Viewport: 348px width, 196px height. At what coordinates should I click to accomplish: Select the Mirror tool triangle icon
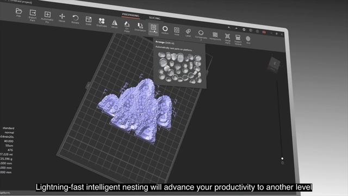[x=115, y=22]
